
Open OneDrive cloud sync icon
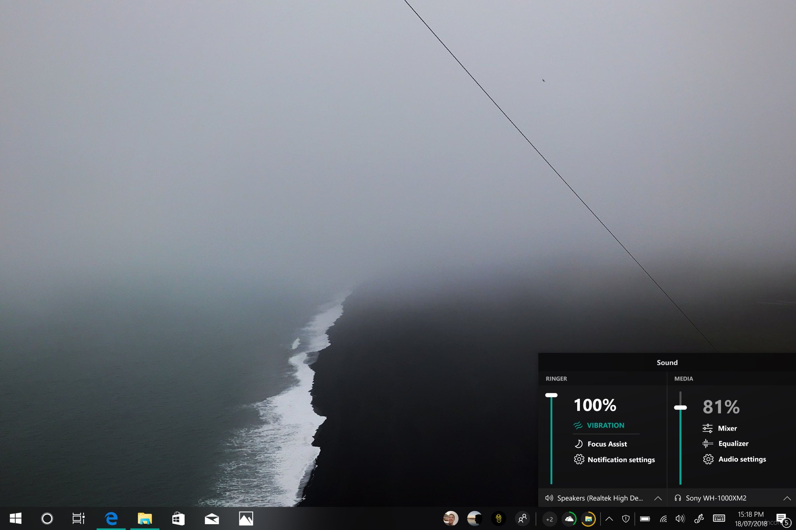pyautogui.click(x=569, y=519)
